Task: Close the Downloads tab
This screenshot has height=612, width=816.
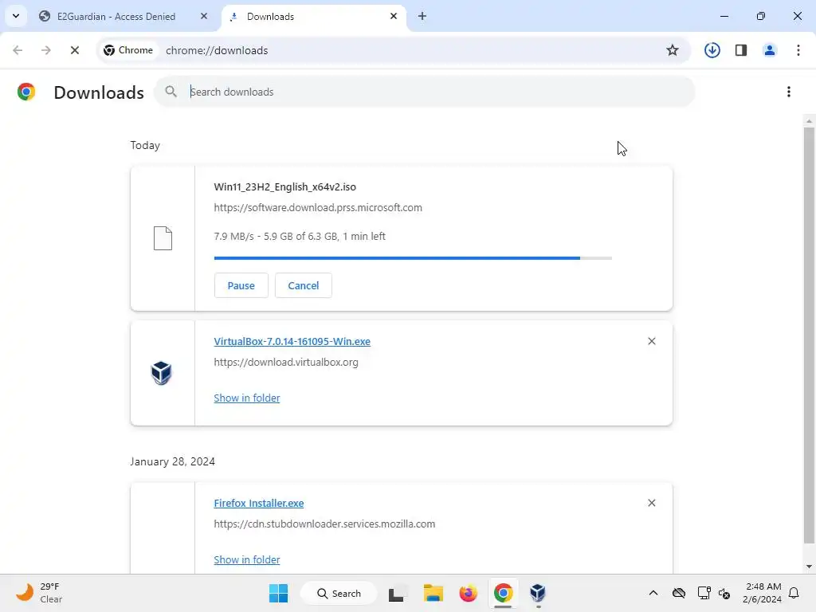Action: coord(394,16)
